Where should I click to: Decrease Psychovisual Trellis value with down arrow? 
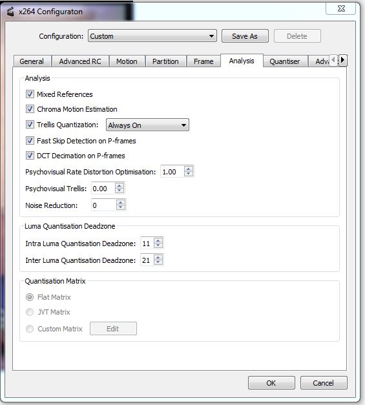coord(119,191)
